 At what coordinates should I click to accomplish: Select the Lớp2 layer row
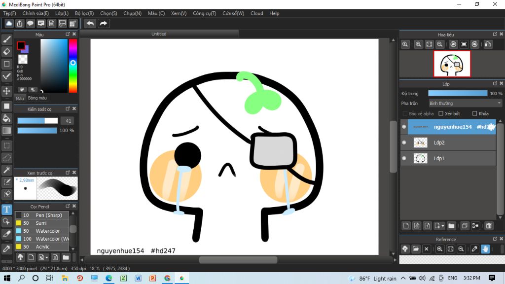click(x=448, y=142)
